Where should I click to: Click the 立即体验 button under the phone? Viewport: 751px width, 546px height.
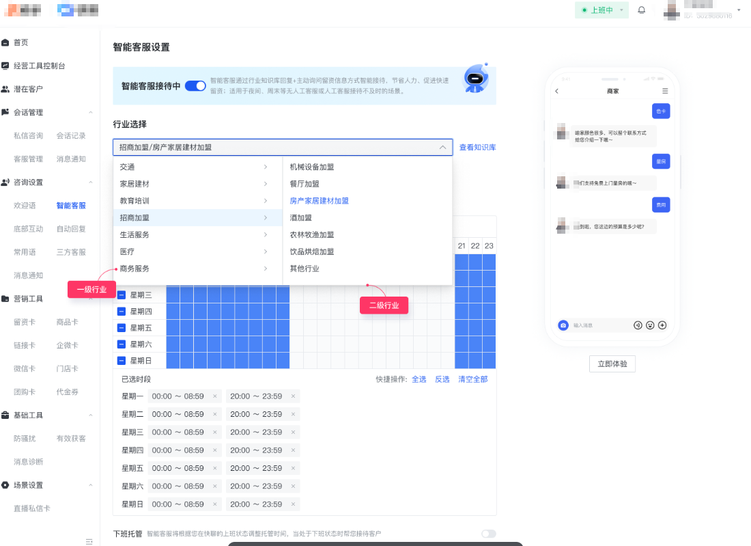click(x=612, y=364)
